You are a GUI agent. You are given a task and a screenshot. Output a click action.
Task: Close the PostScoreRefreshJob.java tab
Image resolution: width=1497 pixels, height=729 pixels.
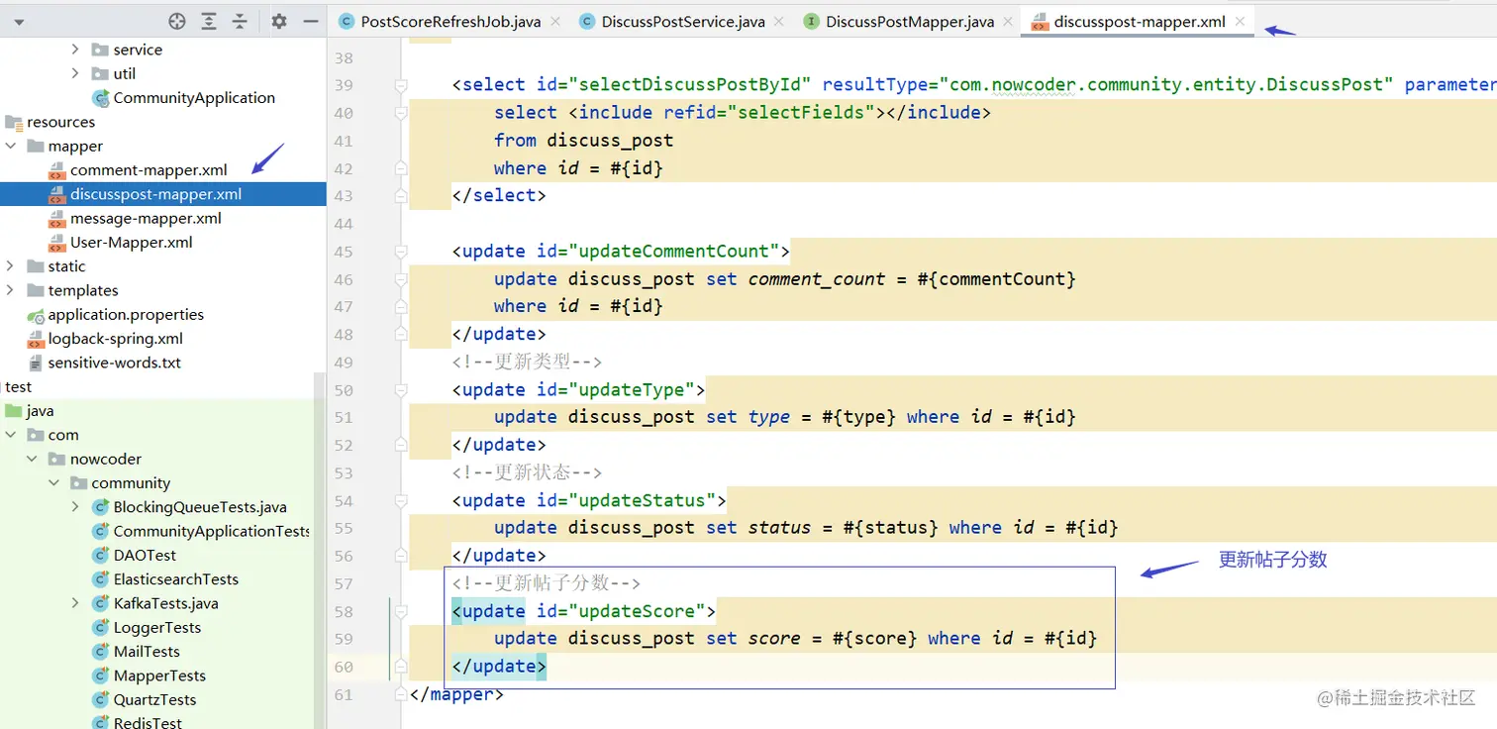554,21
